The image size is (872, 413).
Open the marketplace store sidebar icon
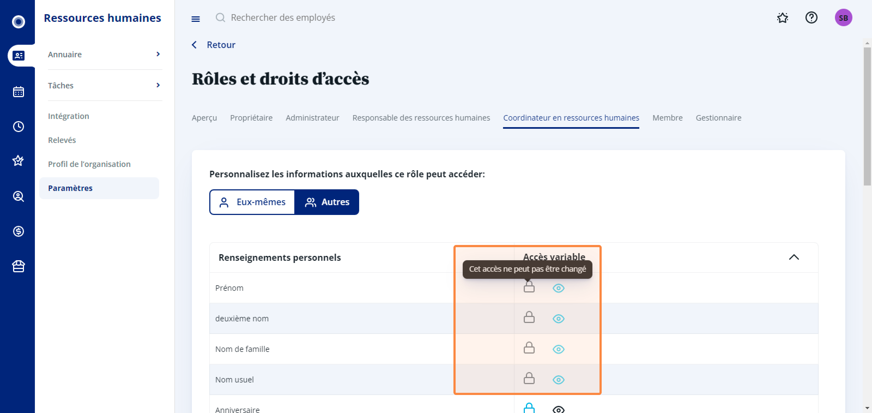pos(18,266)
